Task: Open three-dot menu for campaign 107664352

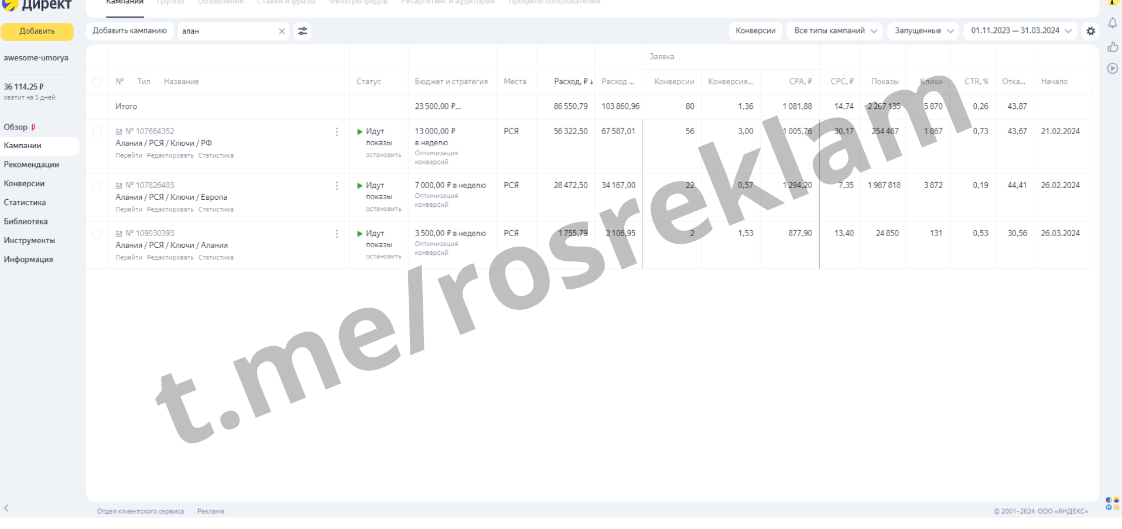Action: pyautogui.click(x=337, y=132)
